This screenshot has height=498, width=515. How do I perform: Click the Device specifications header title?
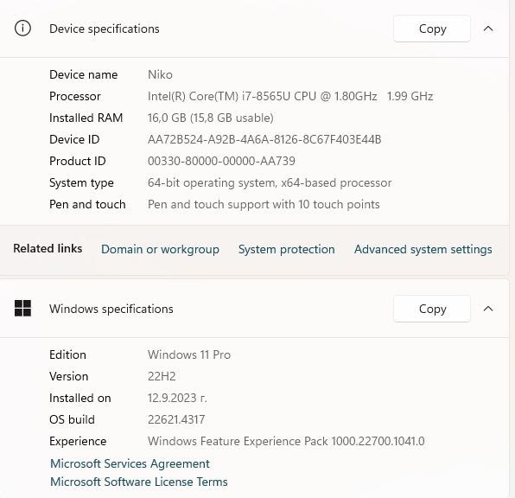point(104,29)
